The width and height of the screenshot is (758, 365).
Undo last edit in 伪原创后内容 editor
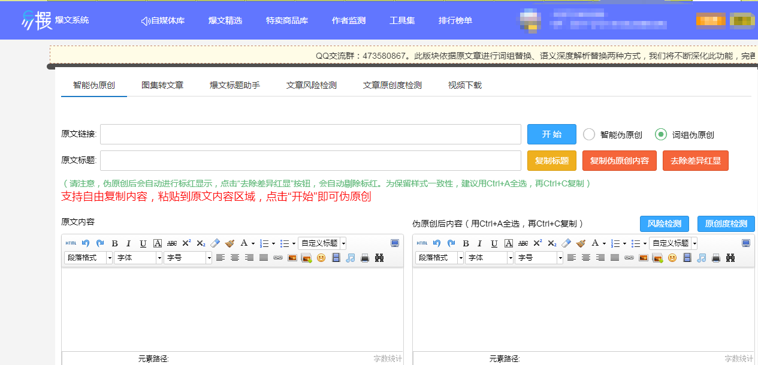click(437, 243)
